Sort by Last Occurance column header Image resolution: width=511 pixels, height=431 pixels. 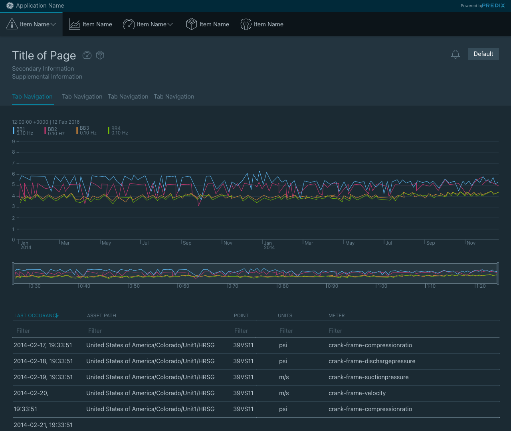pyautogui.click(x=36, y=316)
